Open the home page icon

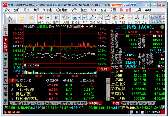(10, 19)
